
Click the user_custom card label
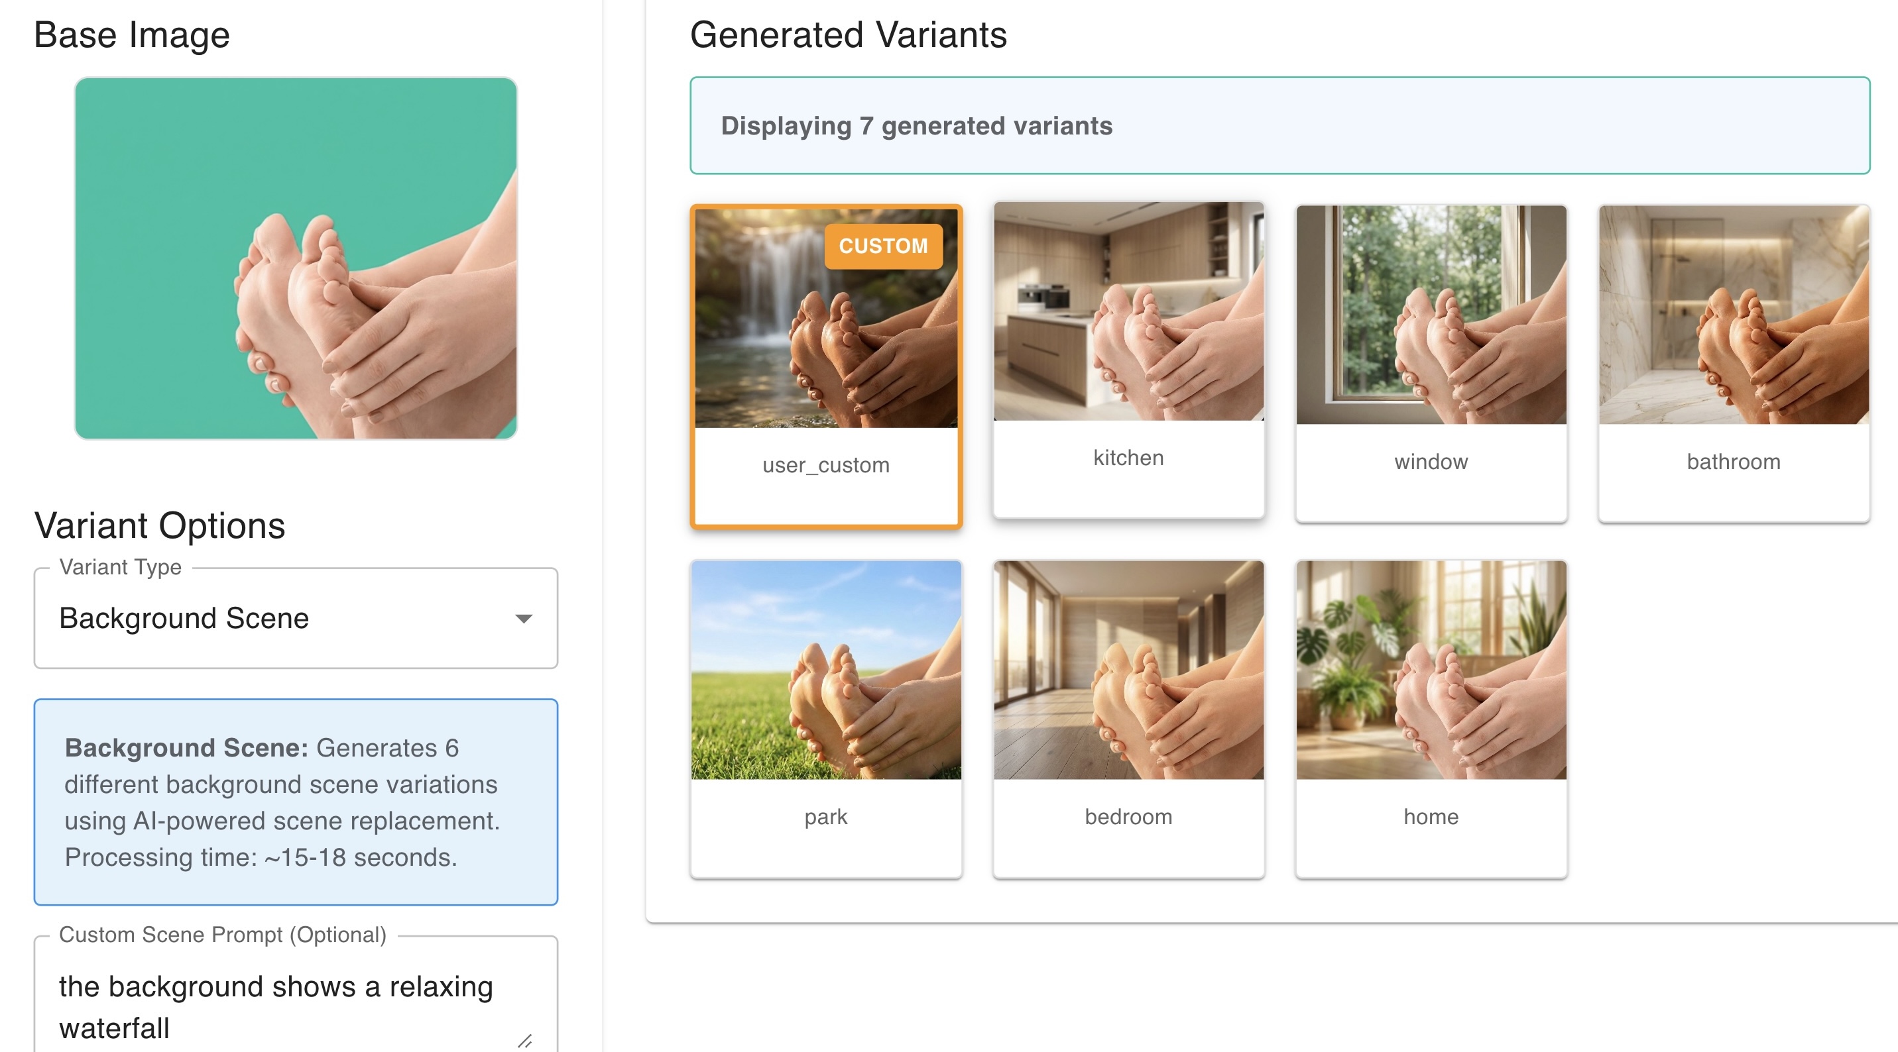[x=826, y=465]
